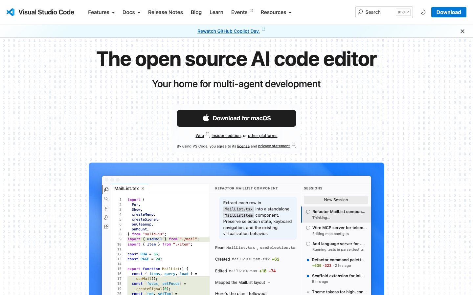The image size is (473, 295).
Task: Click the Extract each row prompt bubble
Action: [x=258, y=218]
